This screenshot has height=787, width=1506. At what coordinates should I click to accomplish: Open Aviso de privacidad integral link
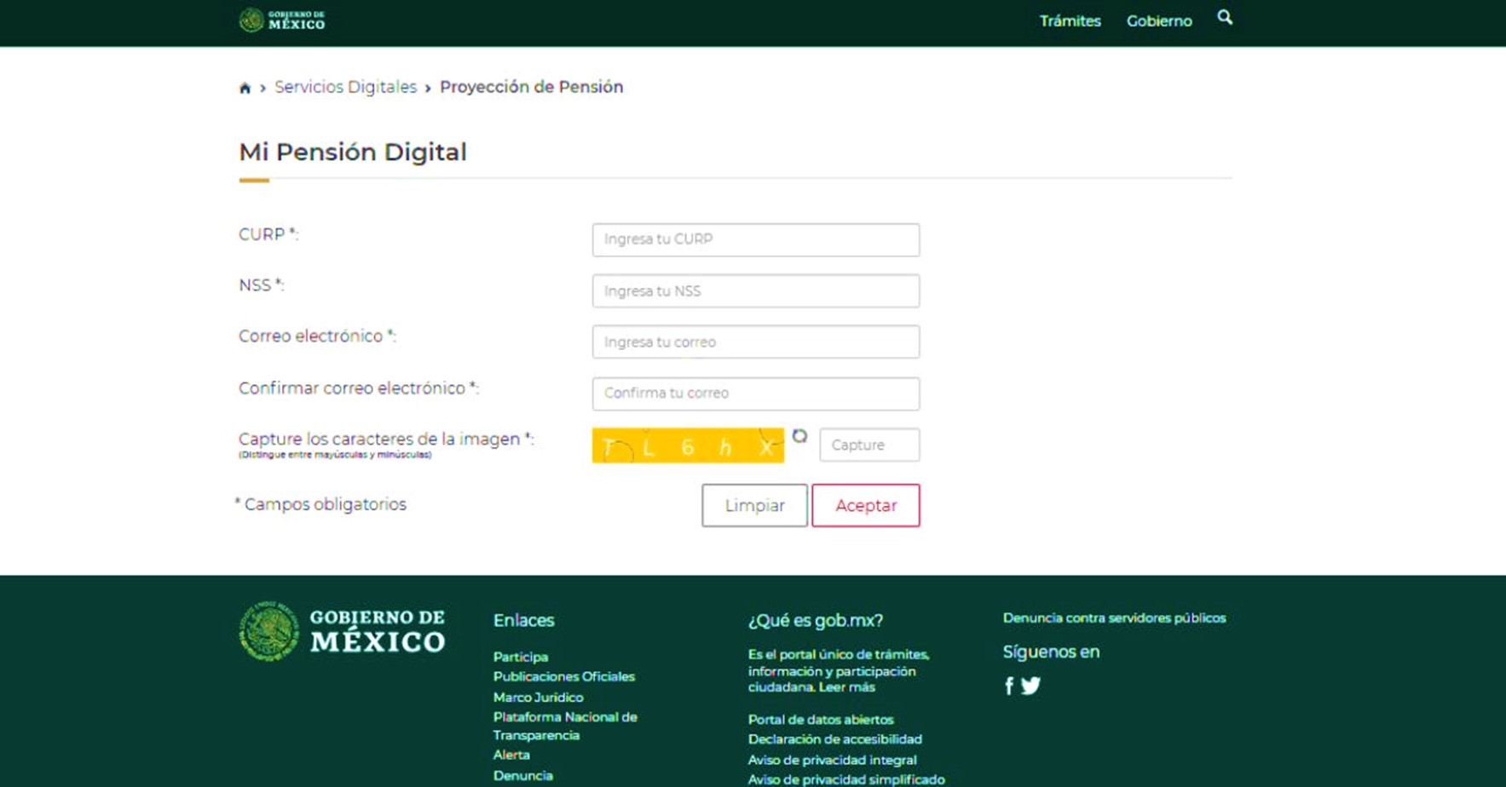pyautogui.click(x=833, y=760)
